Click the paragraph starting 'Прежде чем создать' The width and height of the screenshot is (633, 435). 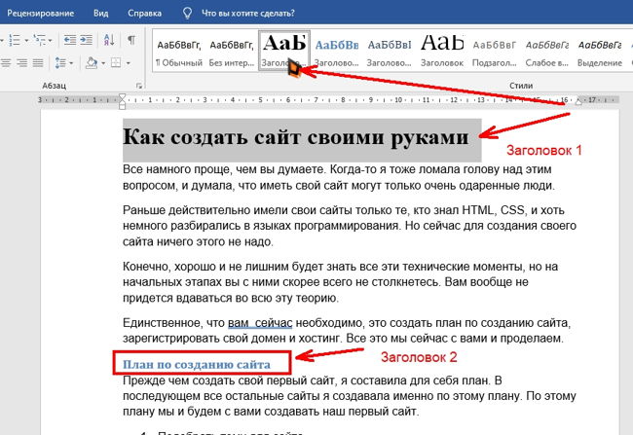point(350,396)
